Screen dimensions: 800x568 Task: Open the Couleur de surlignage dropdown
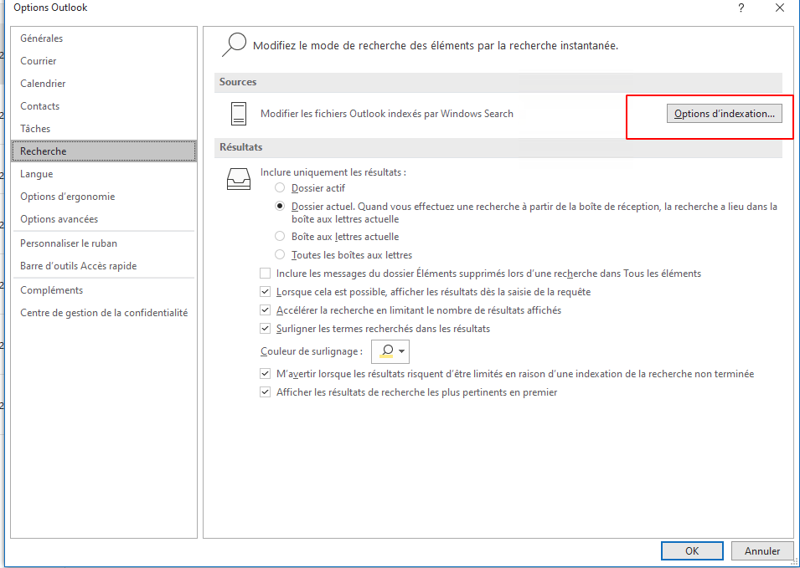[390, 351]
